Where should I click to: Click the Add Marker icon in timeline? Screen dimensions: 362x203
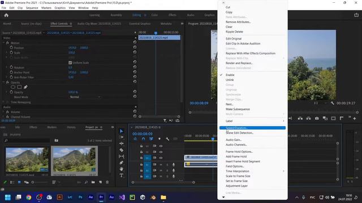[x=160, y=139]
